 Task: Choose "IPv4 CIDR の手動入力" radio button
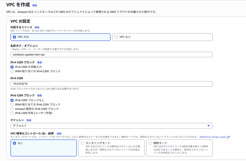coord(12,67)
